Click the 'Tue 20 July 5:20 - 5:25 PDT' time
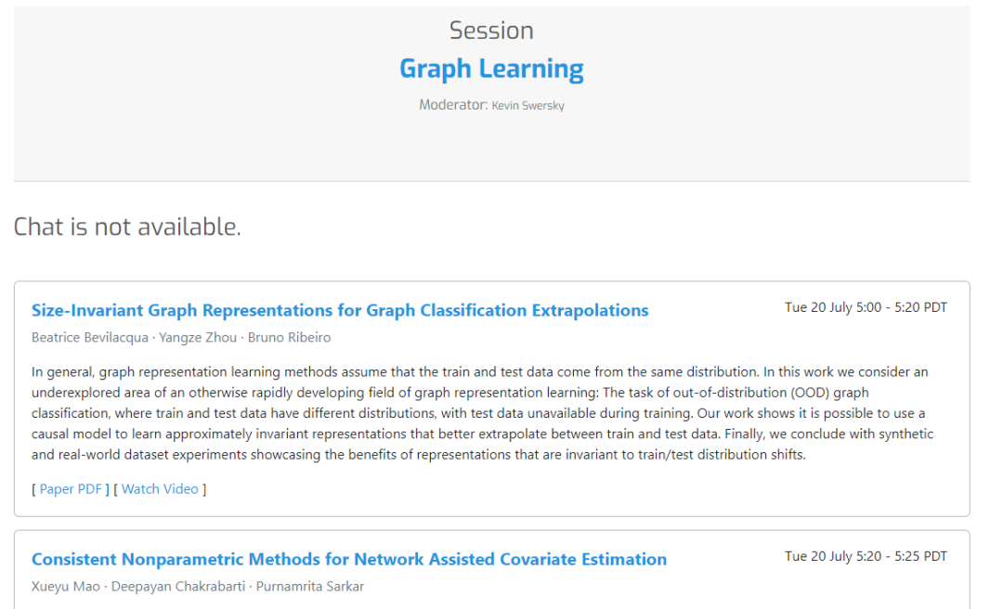This screenshot has height=609, width=1003. 866,556
